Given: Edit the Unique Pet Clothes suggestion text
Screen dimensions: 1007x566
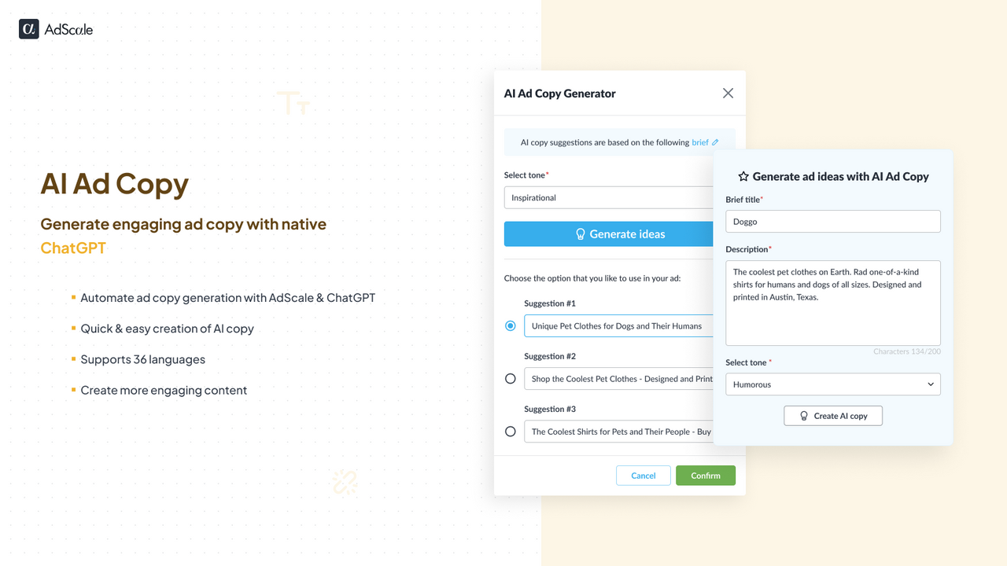Looking at the screenshot, I should [x=622, y=325].
